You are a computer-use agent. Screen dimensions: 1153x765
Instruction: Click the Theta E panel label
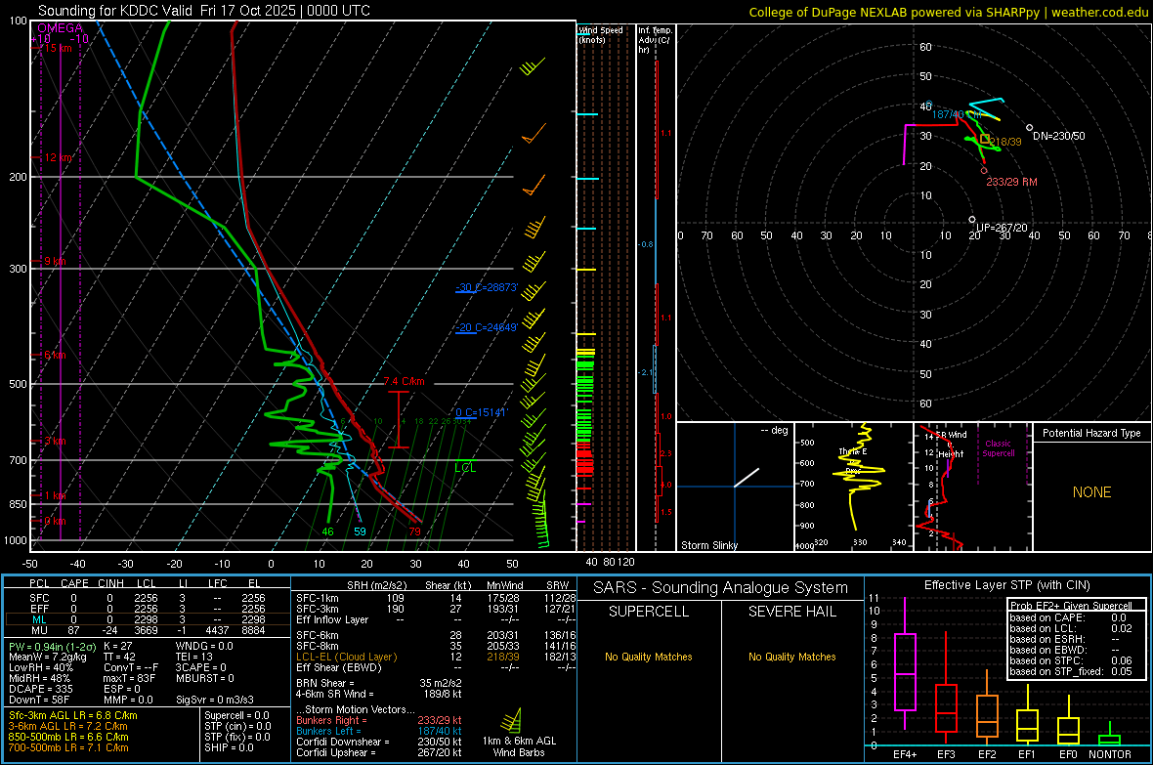click(x=853, y=451)
